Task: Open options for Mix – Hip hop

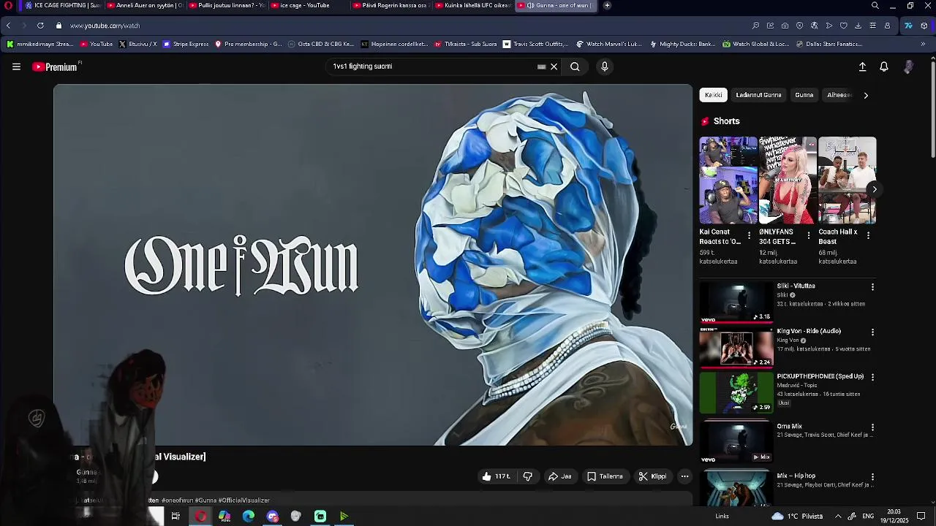Action: pos(872,477)
